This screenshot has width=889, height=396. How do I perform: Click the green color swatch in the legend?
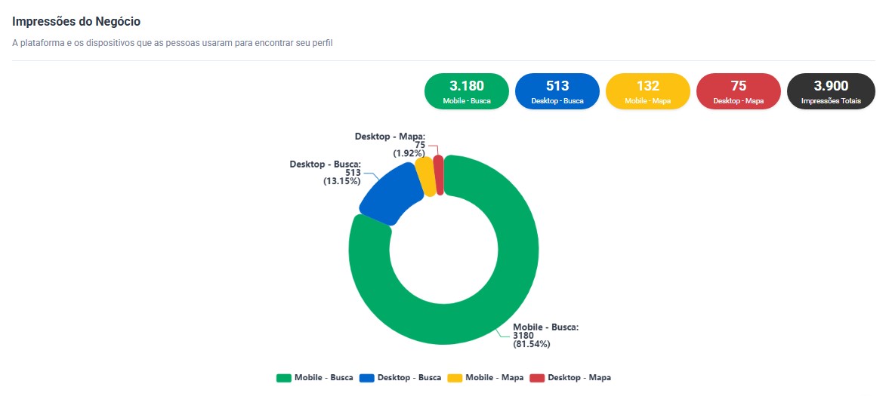[x=284, y=377]
